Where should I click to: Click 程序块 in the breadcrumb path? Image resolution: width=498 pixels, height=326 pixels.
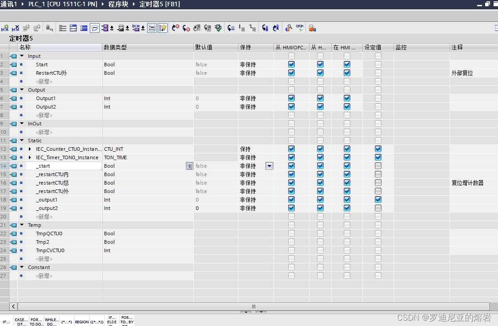pyautogui.click(x=118, y=4)
